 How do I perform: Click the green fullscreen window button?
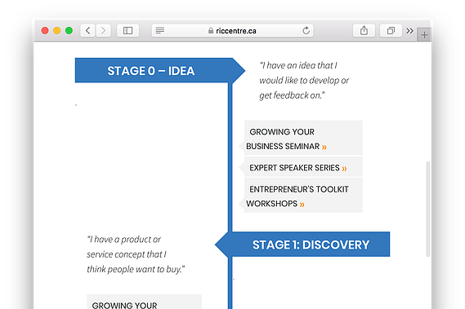(x=69, y=30)
